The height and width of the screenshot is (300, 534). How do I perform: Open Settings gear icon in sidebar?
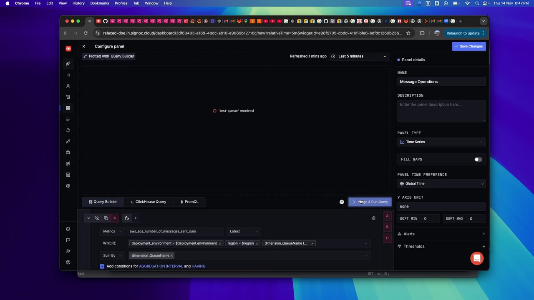(x=68, y=186)
